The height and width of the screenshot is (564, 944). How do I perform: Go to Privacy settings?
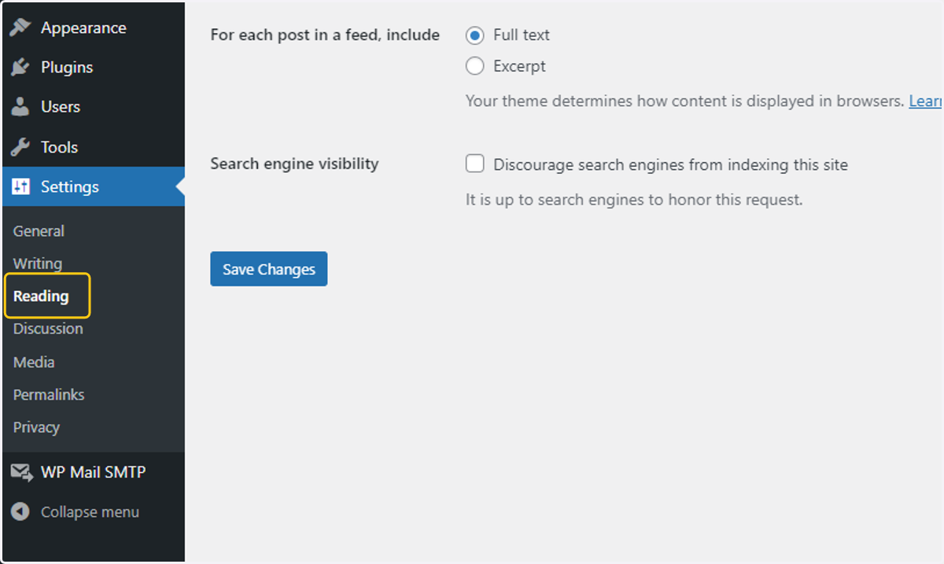pyautogui.click(x=36, y=427)
